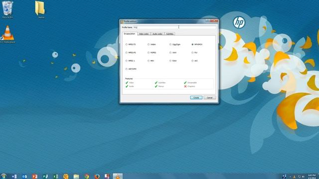Select the MKV encapsulation option
This screenshot has width=319, height=179.
151,61
